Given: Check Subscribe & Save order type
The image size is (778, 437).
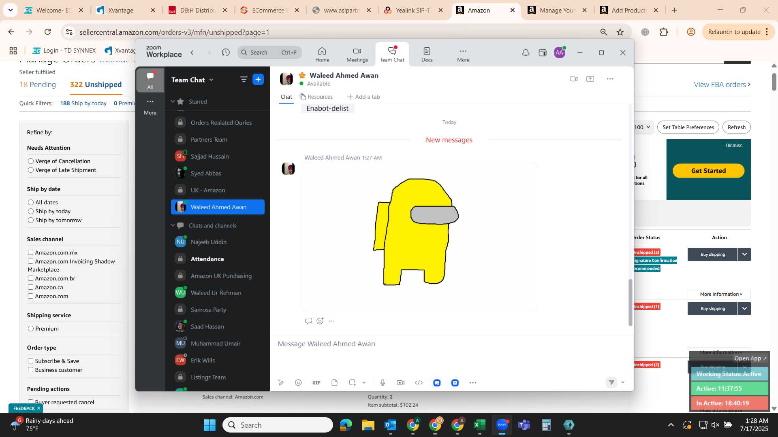Looking at the screenshot, I should click(x=30, y=361).
